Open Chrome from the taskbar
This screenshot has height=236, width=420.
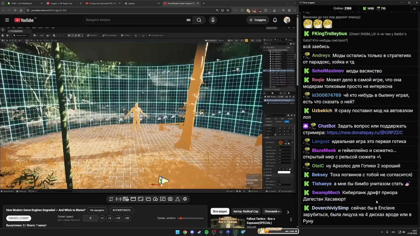pos(185,232)
